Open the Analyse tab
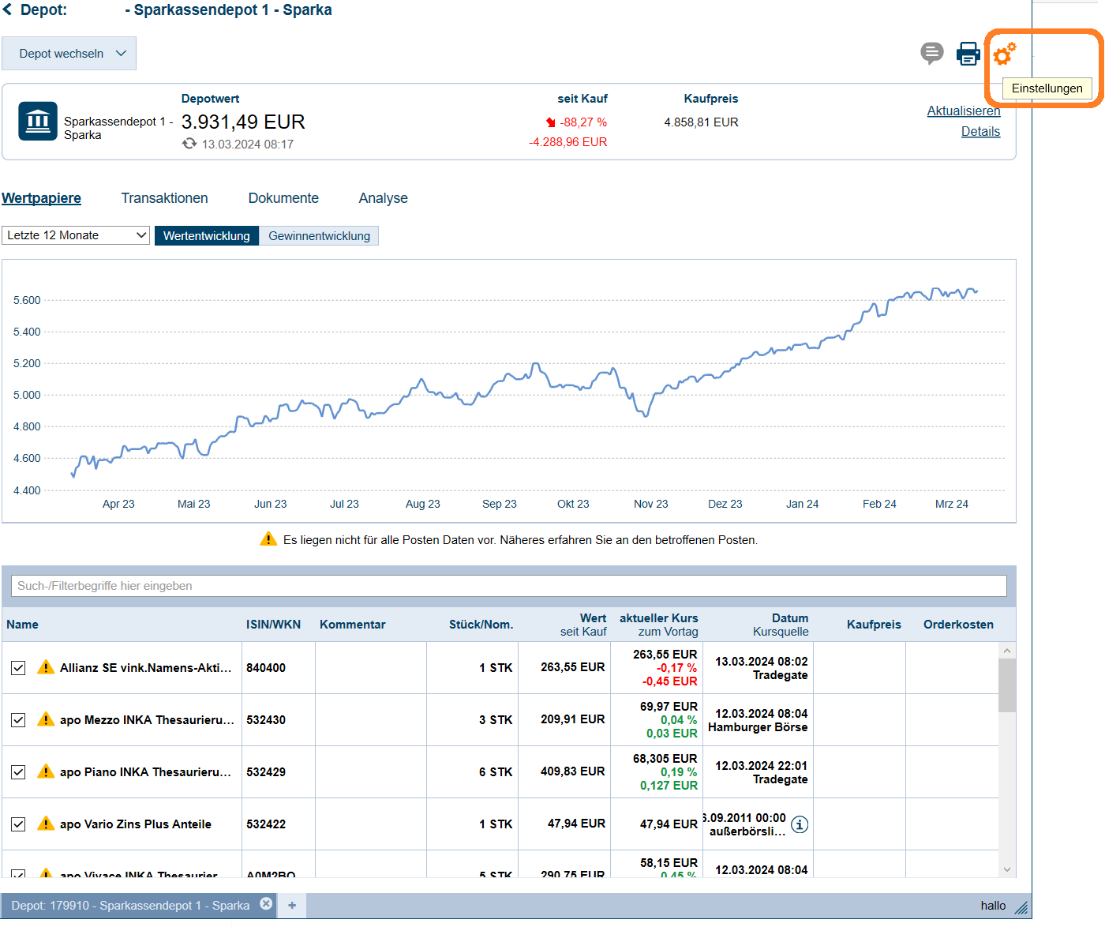The height and width of the screenshot is (927, 1105). coord(383,198)
